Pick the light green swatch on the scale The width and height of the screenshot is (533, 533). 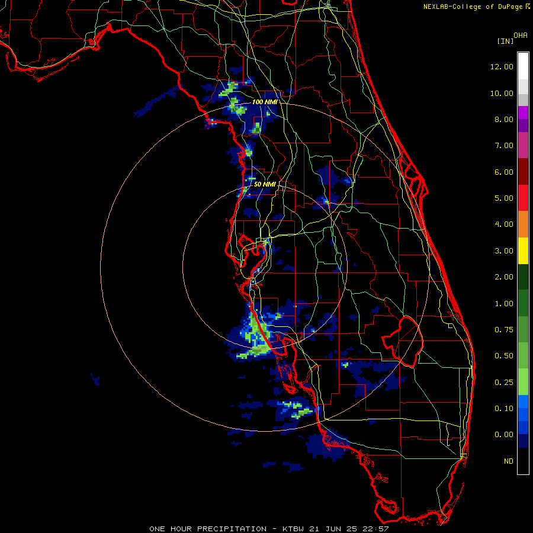pyautogui.click(x=523, y=382)
